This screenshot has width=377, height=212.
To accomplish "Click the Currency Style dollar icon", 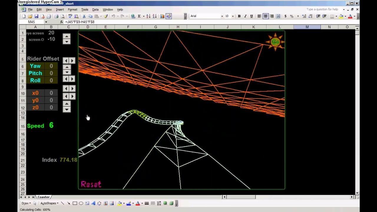I will (x=285, y=16).
